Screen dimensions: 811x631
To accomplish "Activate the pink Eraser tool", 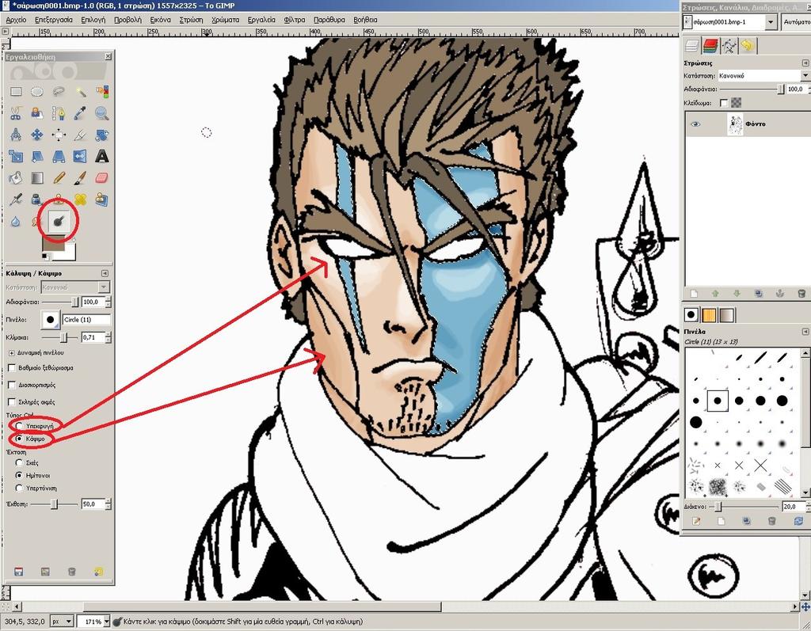I will (102, 178).
